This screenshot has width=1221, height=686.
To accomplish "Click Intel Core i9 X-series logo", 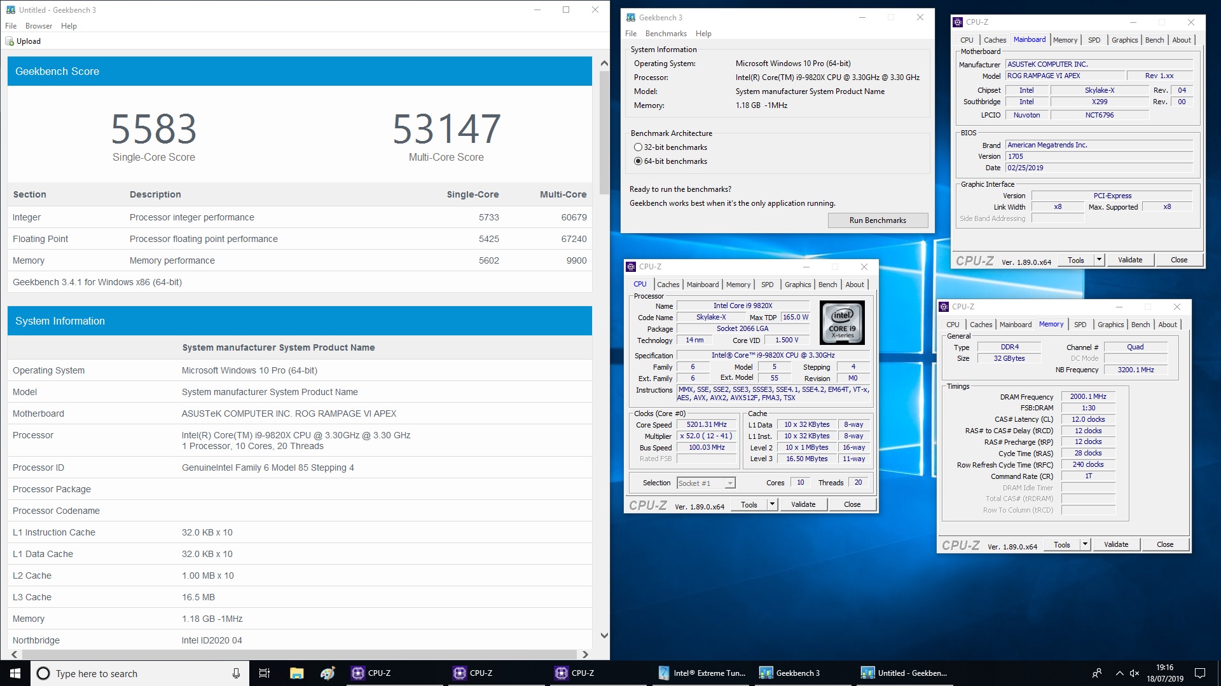I will 842,323.
